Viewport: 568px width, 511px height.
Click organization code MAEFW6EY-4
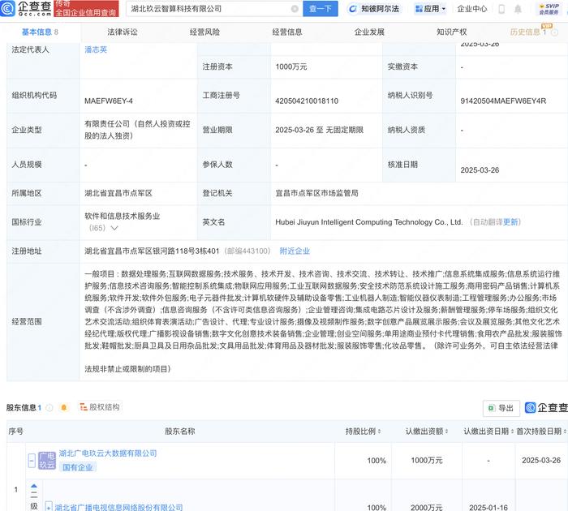click(109, 101)
